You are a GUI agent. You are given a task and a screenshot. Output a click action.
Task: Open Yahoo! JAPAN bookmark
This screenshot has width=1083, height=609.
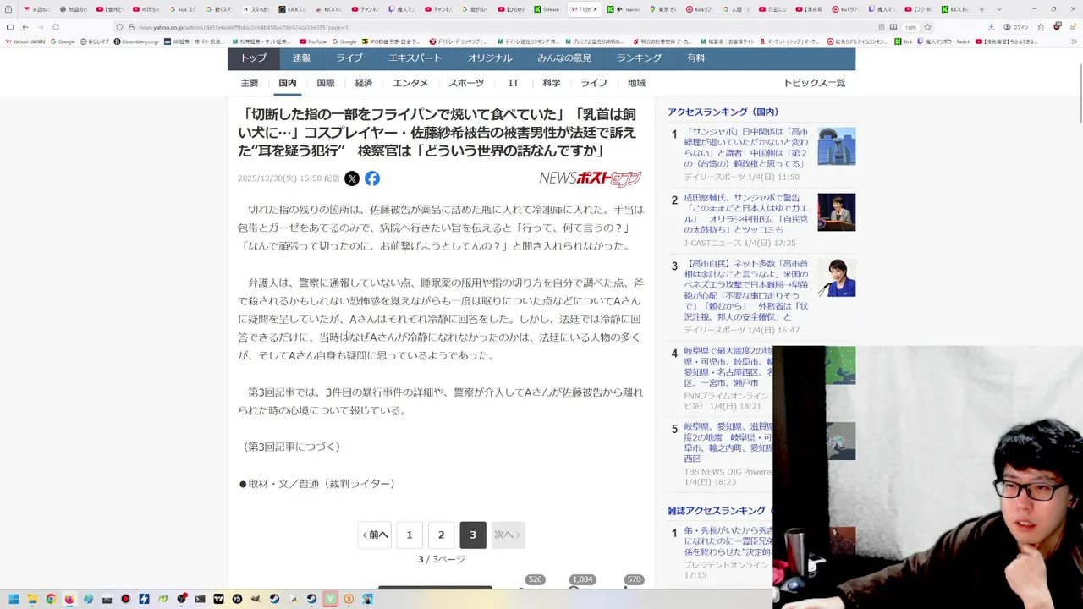click(x=25, y=41)
